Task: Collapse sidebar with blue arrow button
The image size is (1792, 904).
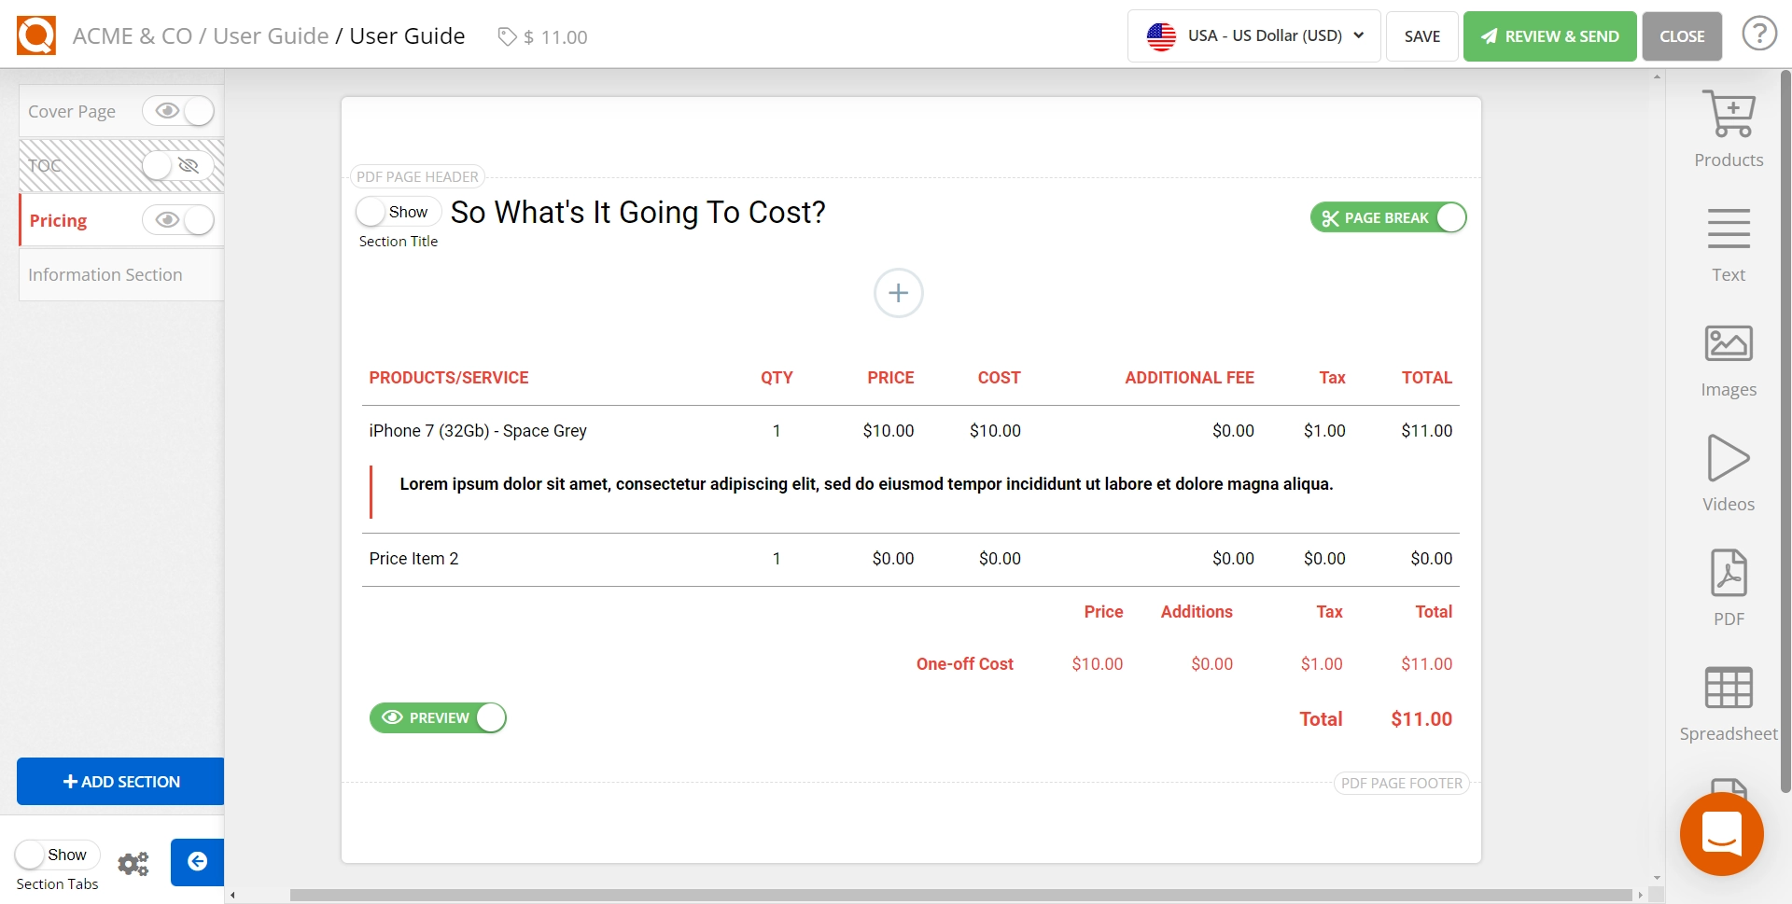Action: click(197, 862)
